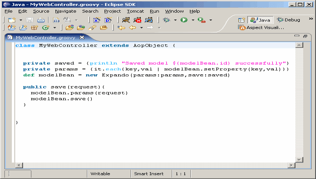Click the New Java Project icon

[23, 27]
